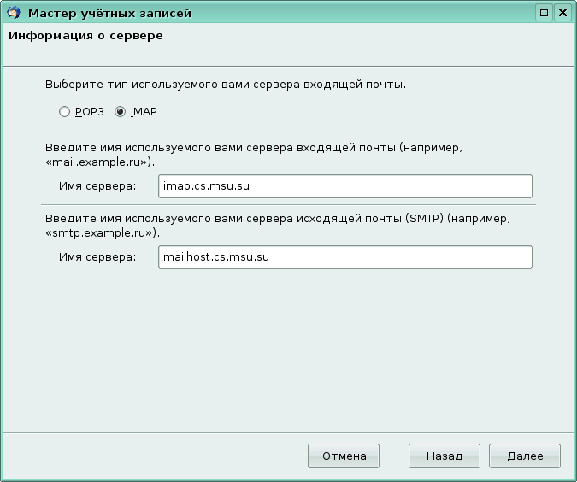Click the POP3 text label
Screen dimensions: 577x482
(x=90, y=112)
